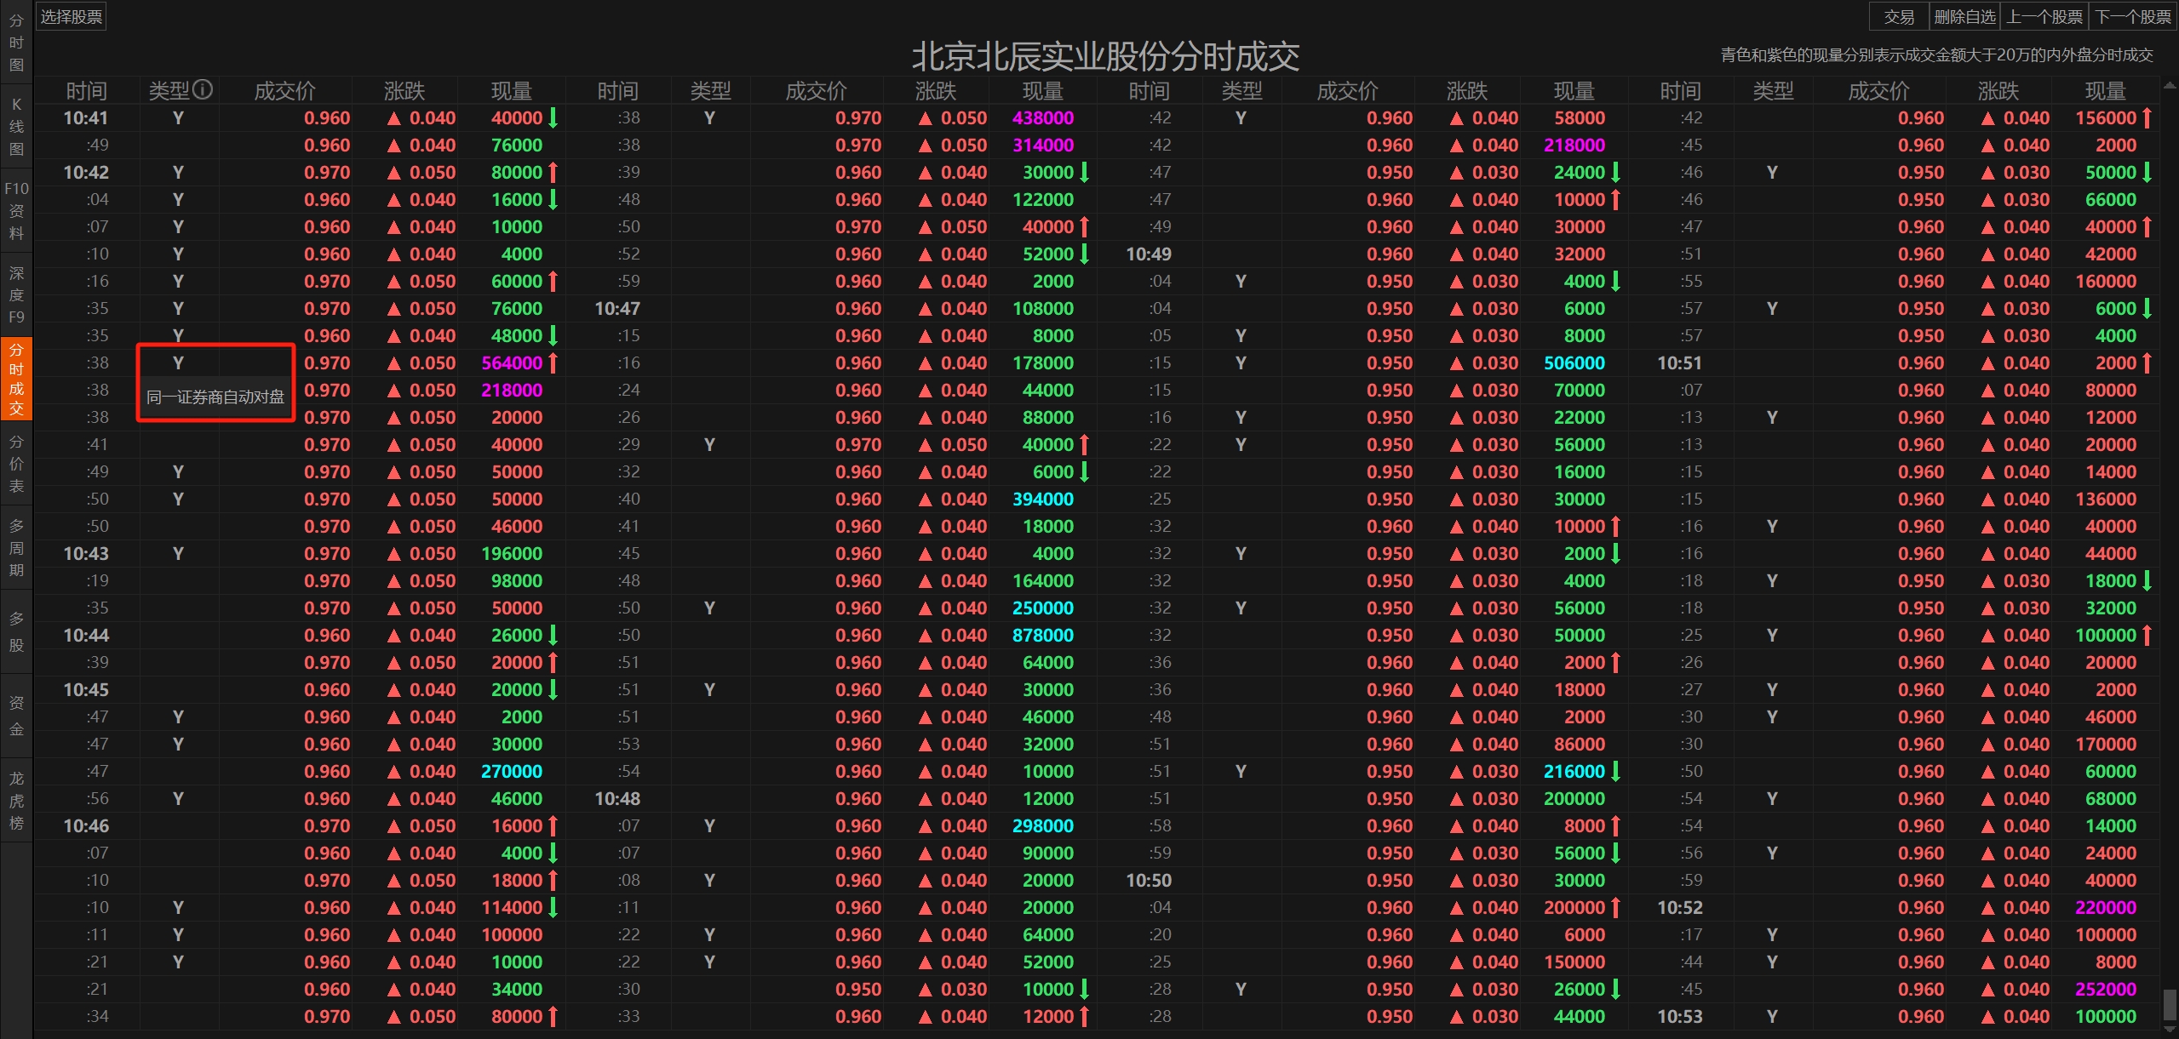Open the 多股 sidebar tab
This screenshot has width=2179, height=1039.
pyautogui.click(x=16, y=631)
